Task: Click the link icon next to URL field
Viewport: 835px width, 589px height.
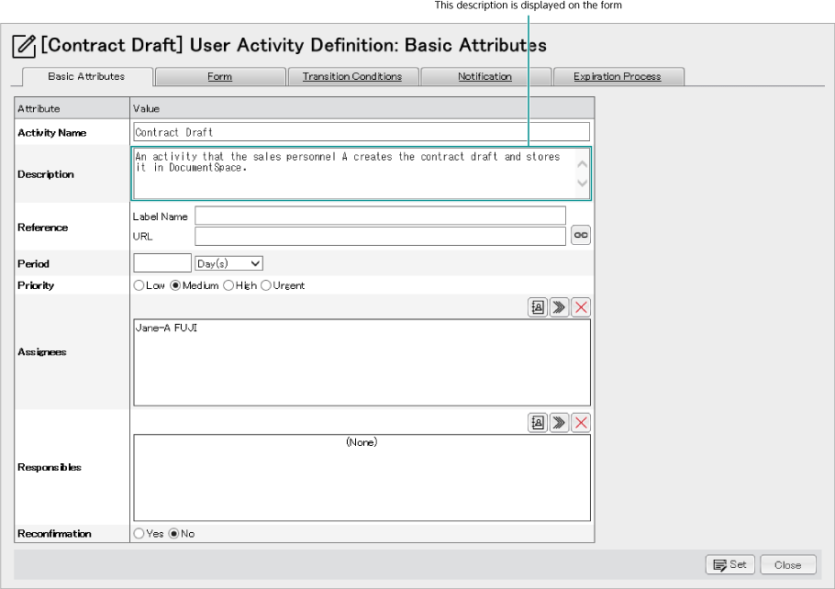Action: (581, 235)
